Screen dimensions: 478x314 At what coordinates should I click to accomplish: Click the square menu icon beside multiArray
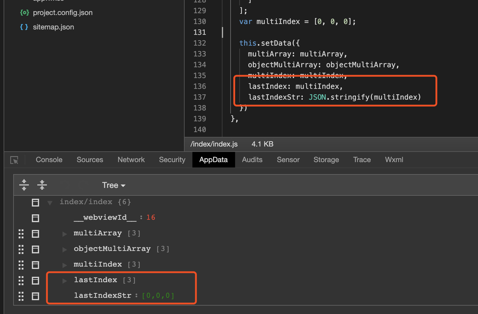[35, 234]
